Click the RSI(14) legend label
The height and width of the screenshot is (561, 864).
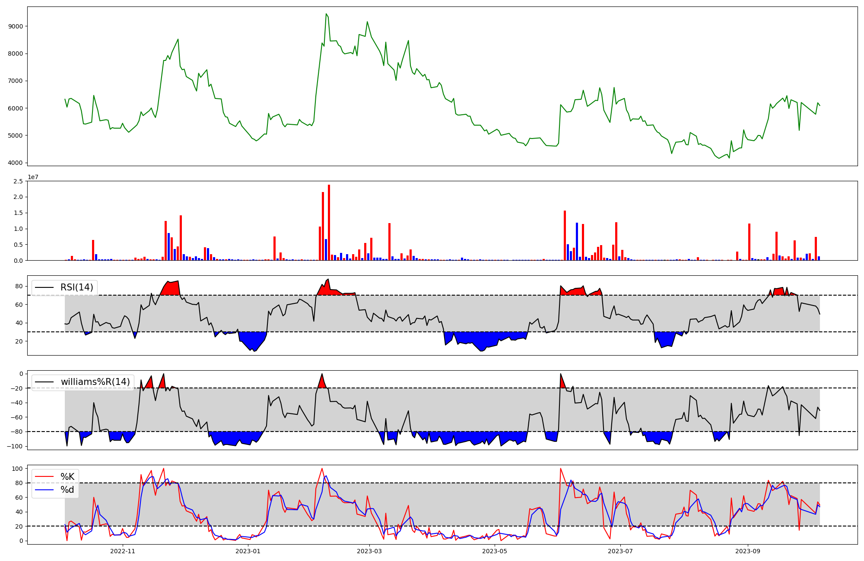tap(76, 287)
